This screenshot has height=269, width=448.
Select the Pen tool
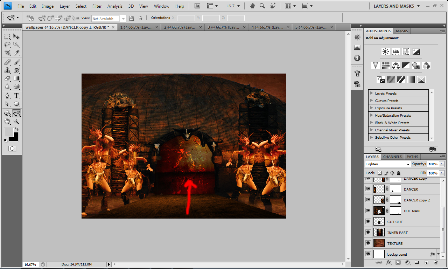pos(7,96)
